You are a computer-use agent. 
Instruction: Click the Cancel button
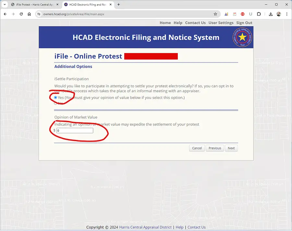[197, 148]
